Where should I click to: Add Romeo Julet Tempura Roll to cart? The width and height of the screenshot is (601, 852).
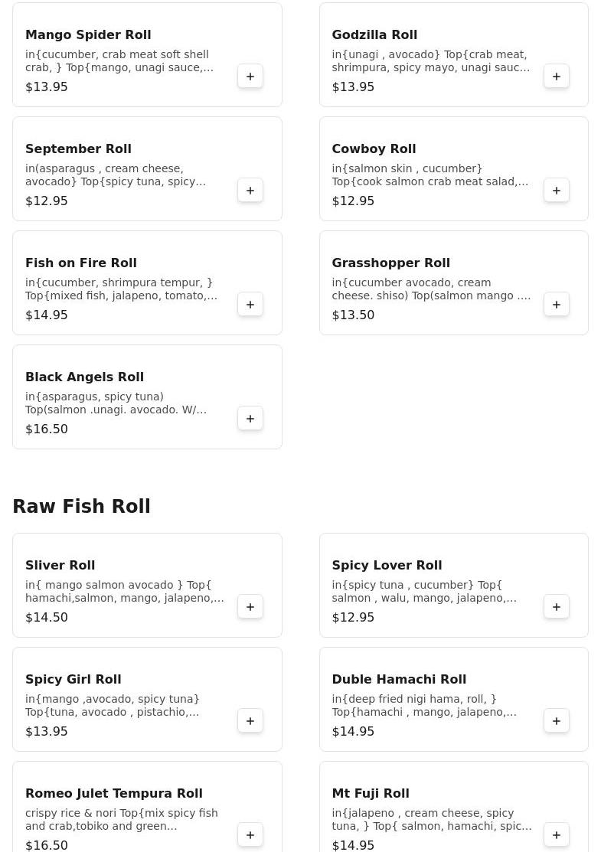click(250, 835)
